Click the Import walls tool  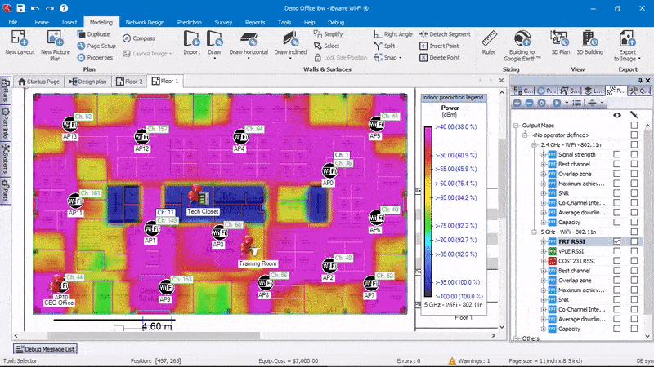192,42
